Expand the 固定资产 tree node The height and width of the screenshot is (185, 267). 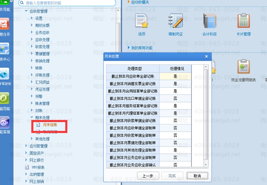point(26,153)
